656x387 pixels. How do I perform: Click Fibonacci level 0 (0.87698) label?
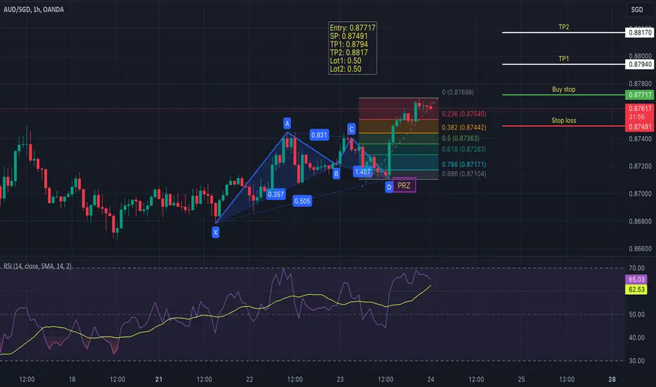tap(458, 92)
